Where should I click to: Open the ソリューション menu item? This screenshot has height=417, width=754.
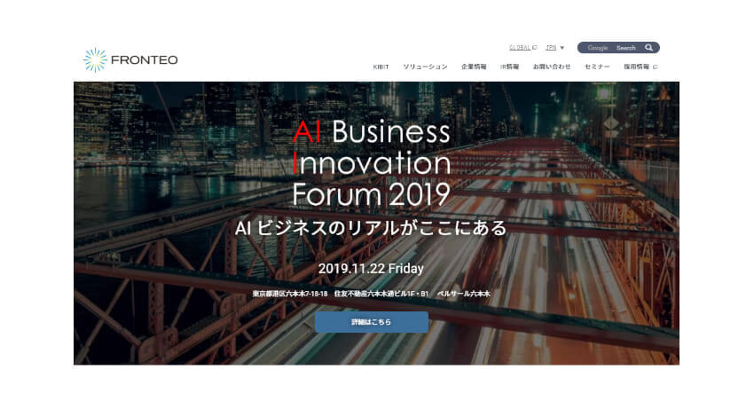pyautogui.click(x=425, y=67)
